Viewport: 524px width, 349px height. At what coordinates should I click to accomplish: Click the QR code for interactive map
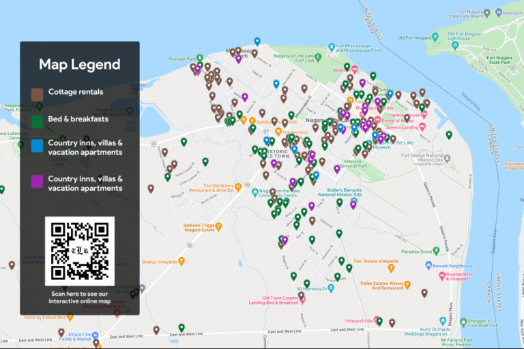[80, 251]
